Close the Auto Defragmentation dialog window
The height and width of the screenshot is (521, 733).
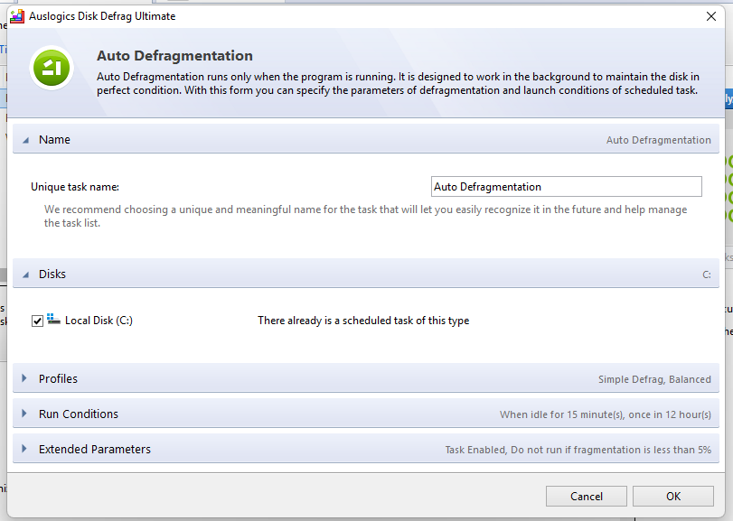coord(710,15)
